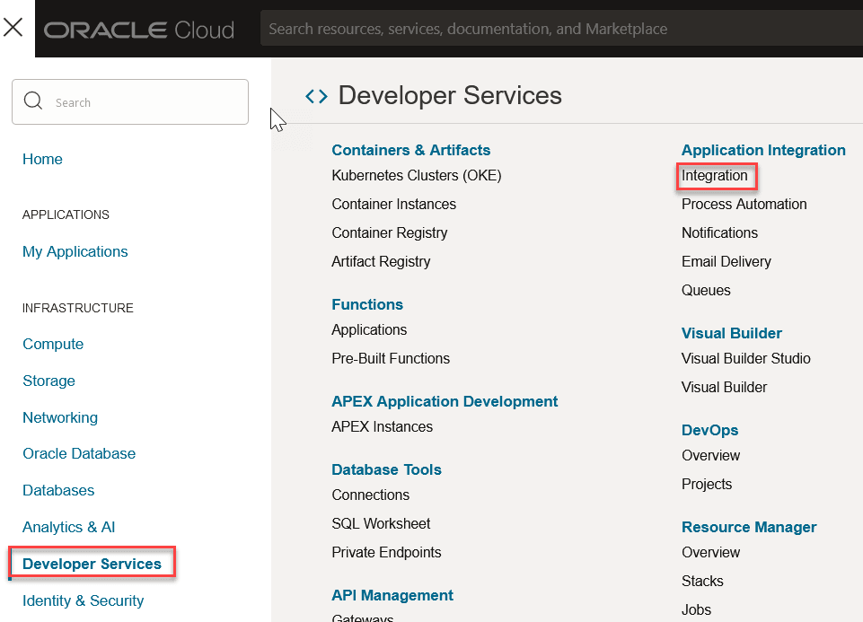Select Networking from the sidebar
The width and height of the screenshot is (863, 622).
pos(60,417)
